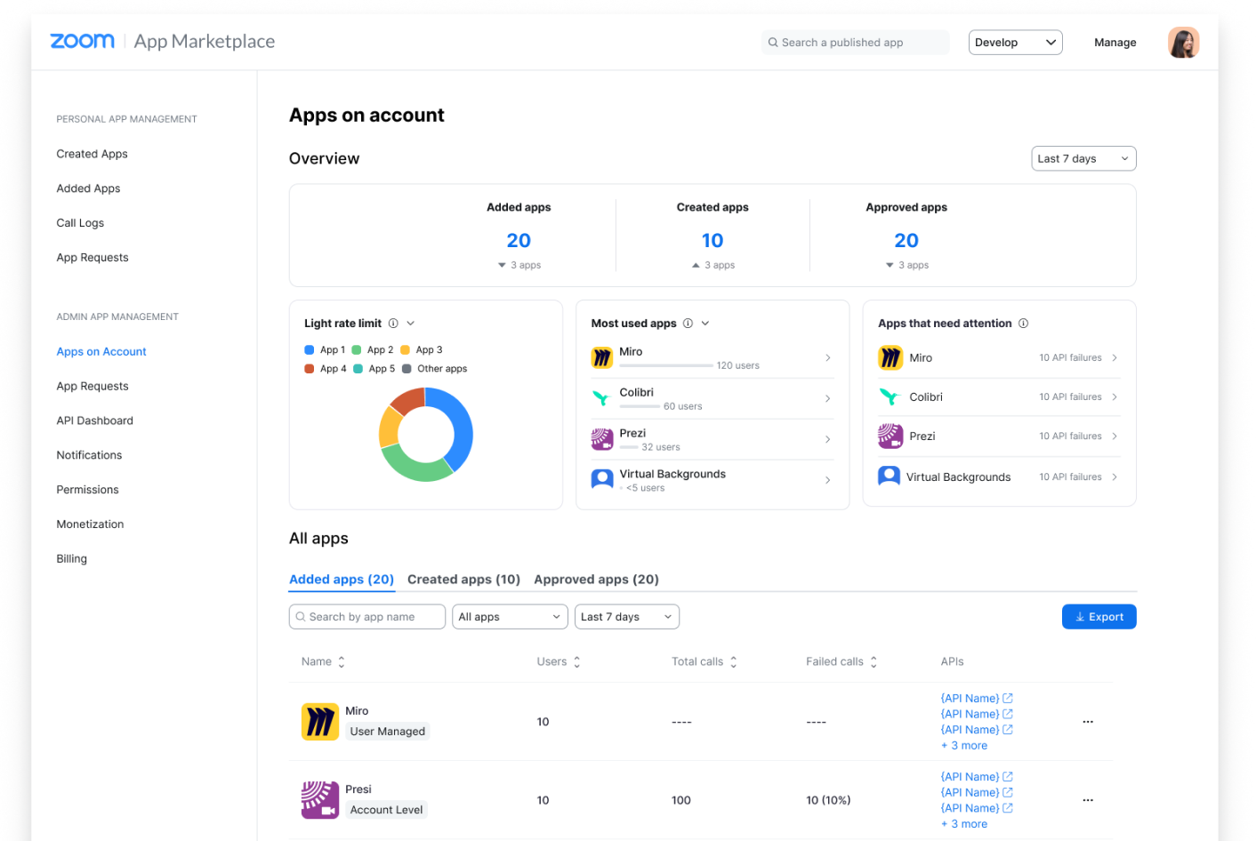Click the Export button
Viewport: 1256px width, 841px height.
(1099, 617)
